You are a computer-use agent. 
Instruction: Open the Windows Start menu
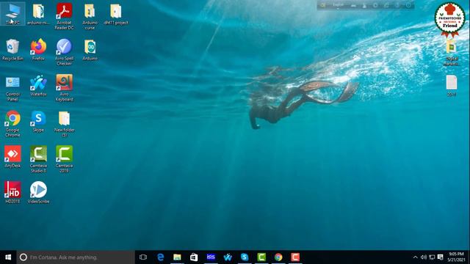[8, 257]
